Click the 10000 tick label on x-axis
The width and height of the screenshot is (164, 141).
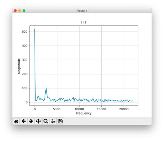pos(79,109)
